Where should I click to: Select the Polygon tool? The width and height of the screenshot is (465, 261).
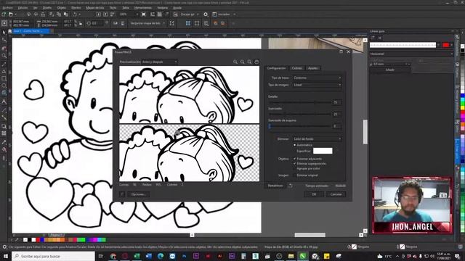[4, 94]
